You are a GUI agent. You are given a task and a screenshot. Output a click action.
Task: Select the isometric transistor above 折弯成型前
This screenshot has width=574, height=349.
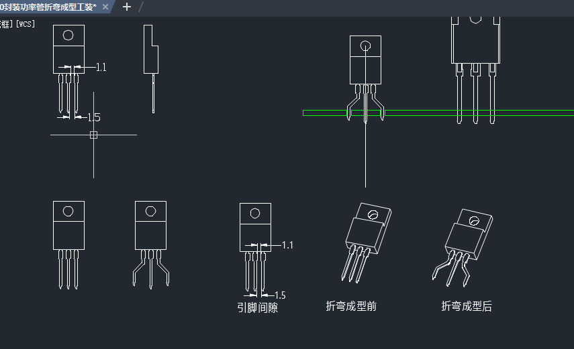pos(368,242)
